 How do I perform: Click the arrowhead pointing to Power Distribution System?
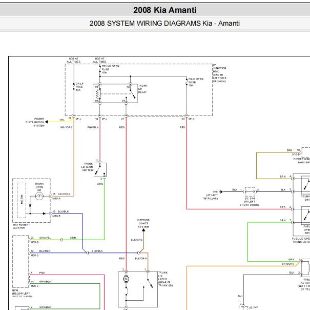(46, 122)
